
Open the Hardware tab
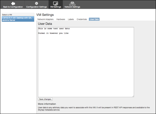point(61,19)
